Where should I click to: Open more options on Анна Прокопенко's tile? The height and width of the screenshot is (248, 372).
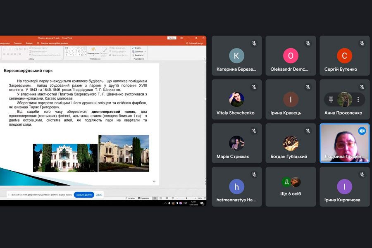(x=358, y=100)
